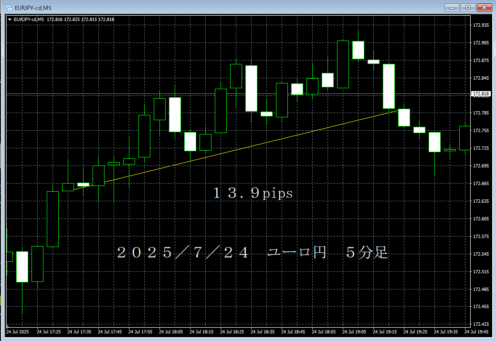
Task: Click the 24 Jul 19:45 time label
Action: 476,332
